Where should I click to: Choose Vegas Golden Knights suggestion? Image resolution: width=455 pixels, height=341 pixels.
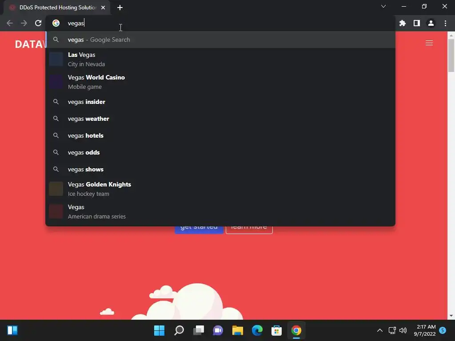click(x=220, y=189)
